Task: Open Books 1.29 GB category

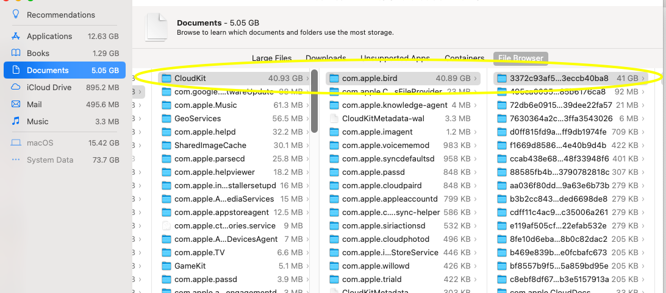Action: coord(65,53)
